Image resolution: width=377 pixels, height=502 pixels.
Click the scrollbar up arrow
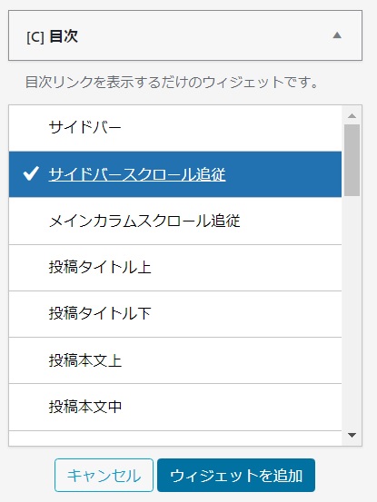pos(352,115)
